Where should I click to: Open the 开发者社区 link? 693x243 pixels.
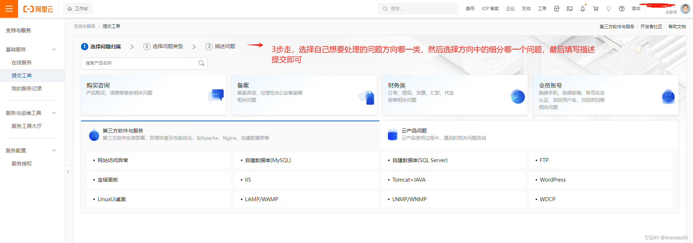click(x=651, y=27)
